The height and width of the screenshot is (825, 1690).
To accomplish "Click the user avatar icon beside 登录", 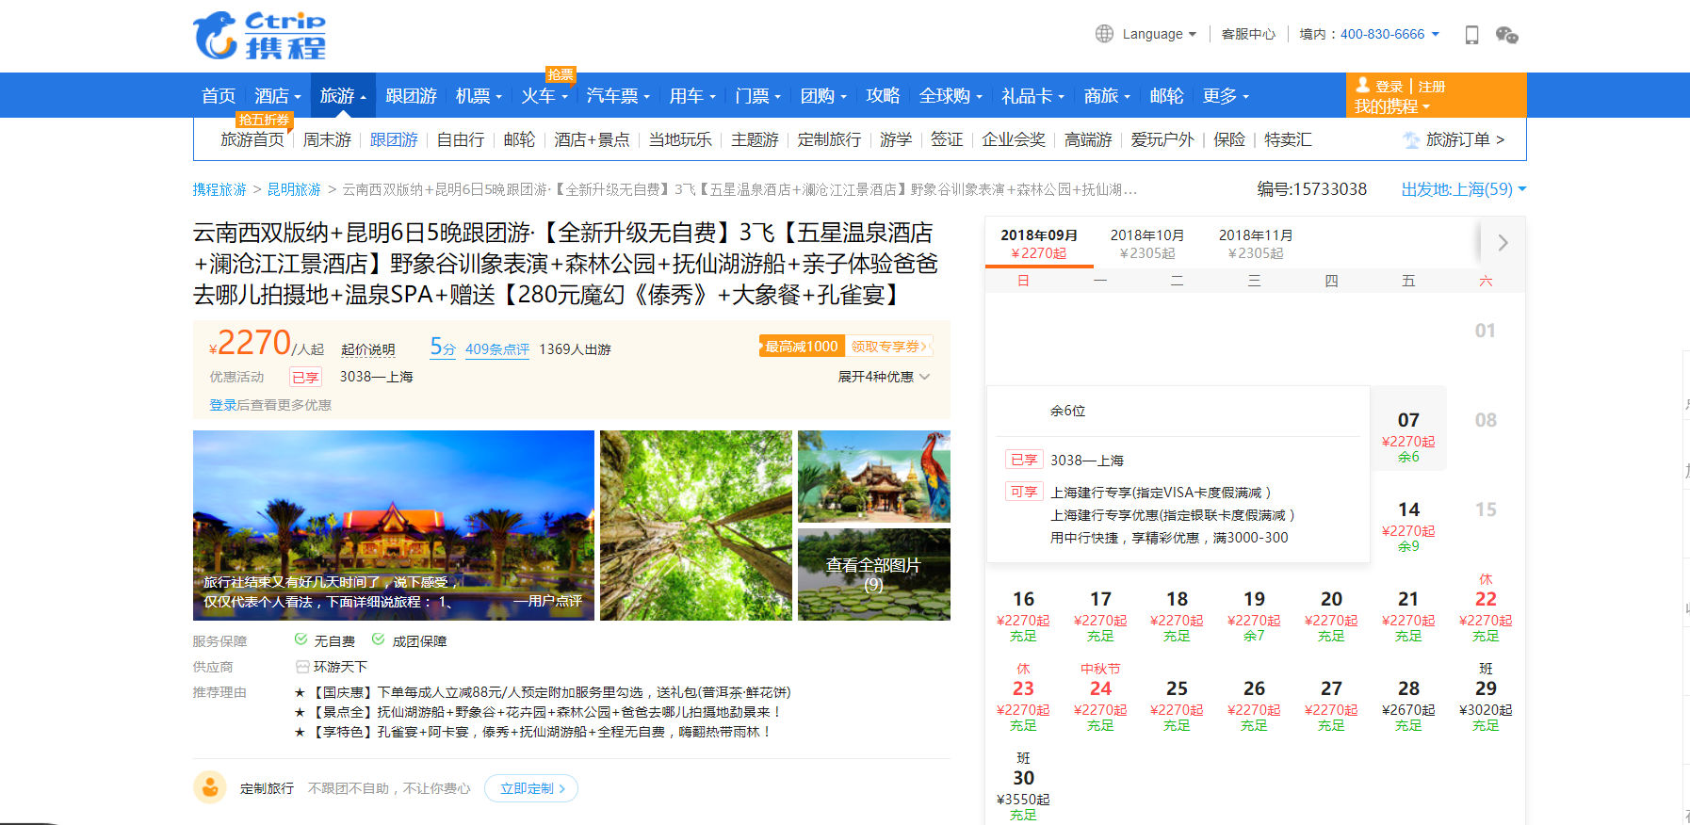I will tap(1363, 85).
